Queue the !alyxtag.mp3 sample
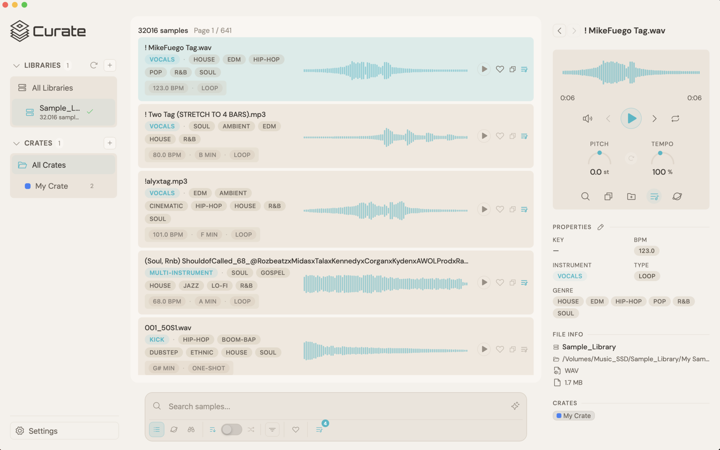The image size is (720, 450). pyautogui.click(x=524, y=209)
